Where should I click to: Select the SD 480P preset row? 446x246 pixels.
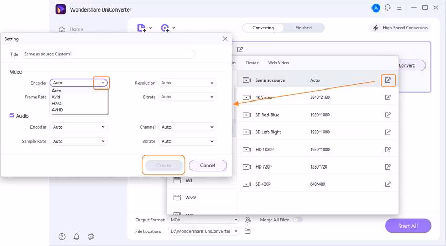pos(316,184)
